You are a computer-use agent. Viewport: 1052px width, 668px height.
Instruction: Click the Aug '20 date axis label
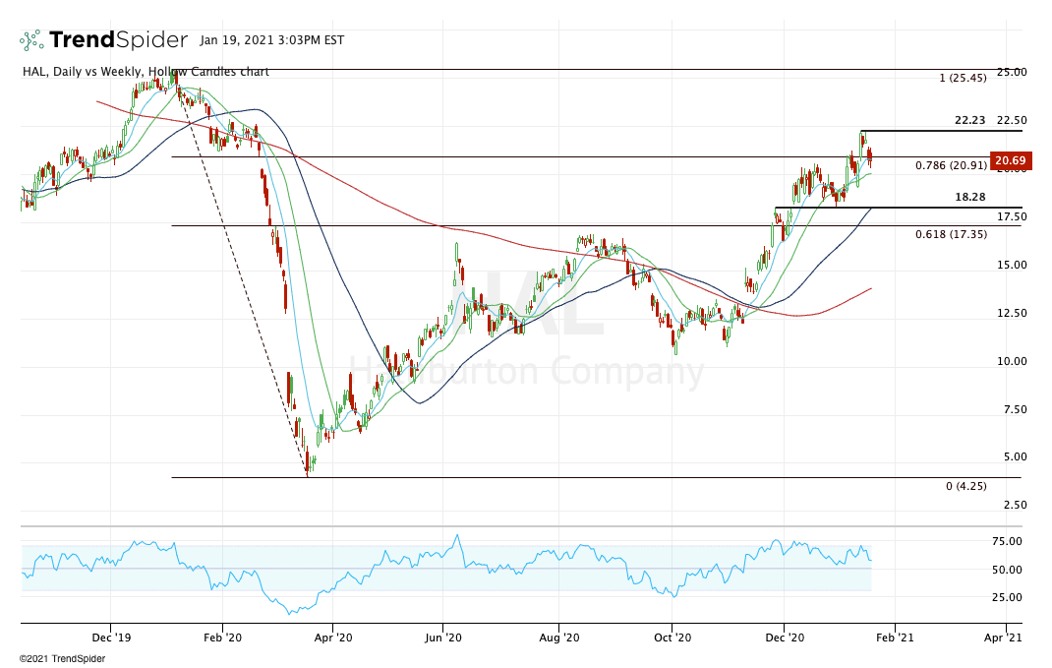point(558,638)
